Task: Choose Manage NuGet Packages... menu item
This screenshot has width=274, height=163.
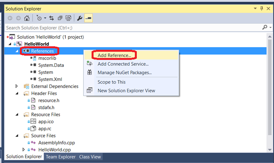Action: pos(131,72)
